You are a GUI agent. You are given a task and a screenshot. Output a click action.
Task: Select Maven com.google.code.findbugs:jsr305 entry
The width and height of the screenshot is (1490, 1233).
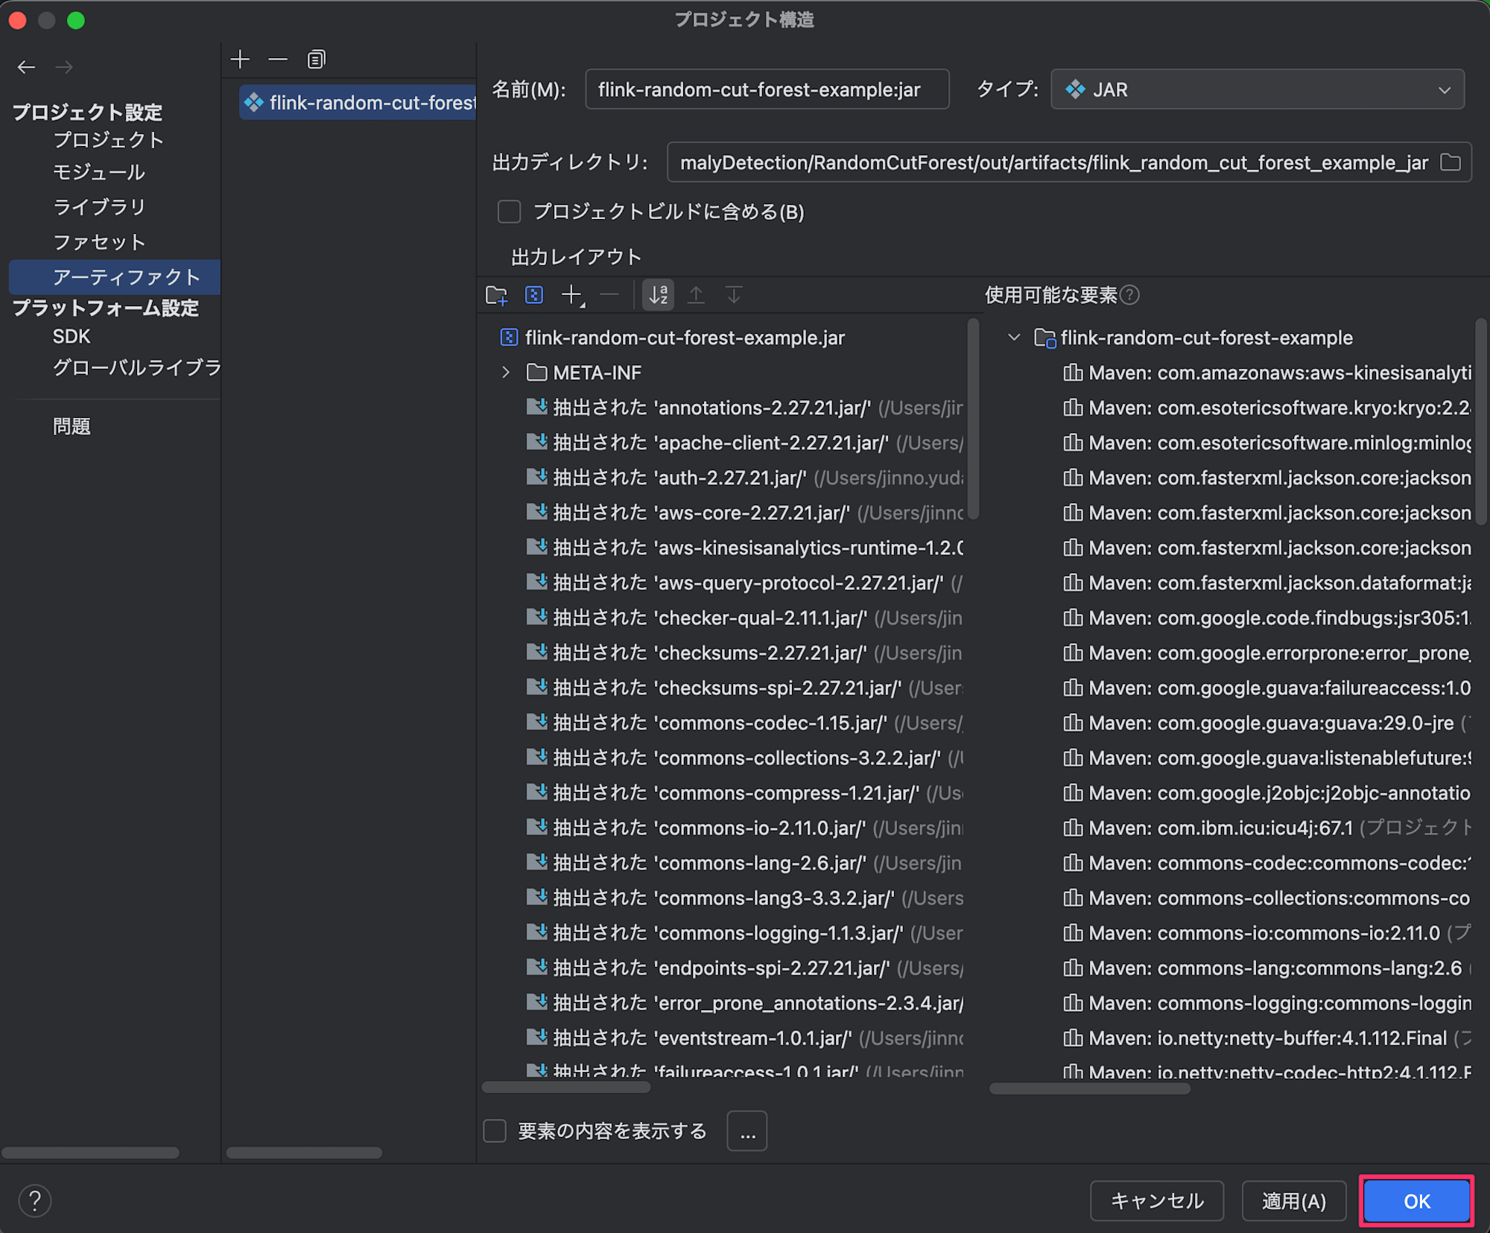pyautogui.click(x=1266, y=618)
